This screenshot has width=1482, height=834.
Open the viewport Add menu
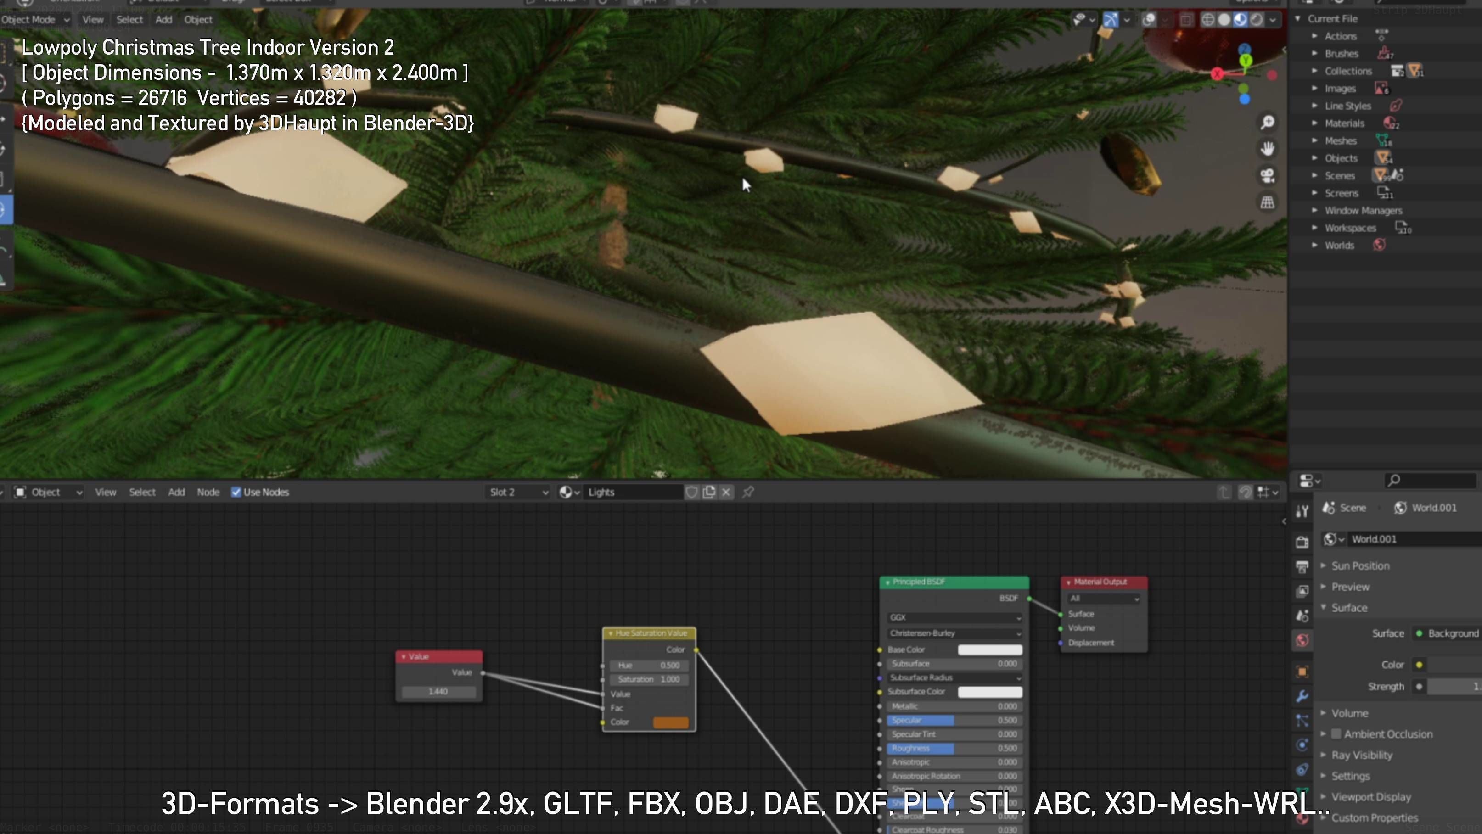(163, 20)
